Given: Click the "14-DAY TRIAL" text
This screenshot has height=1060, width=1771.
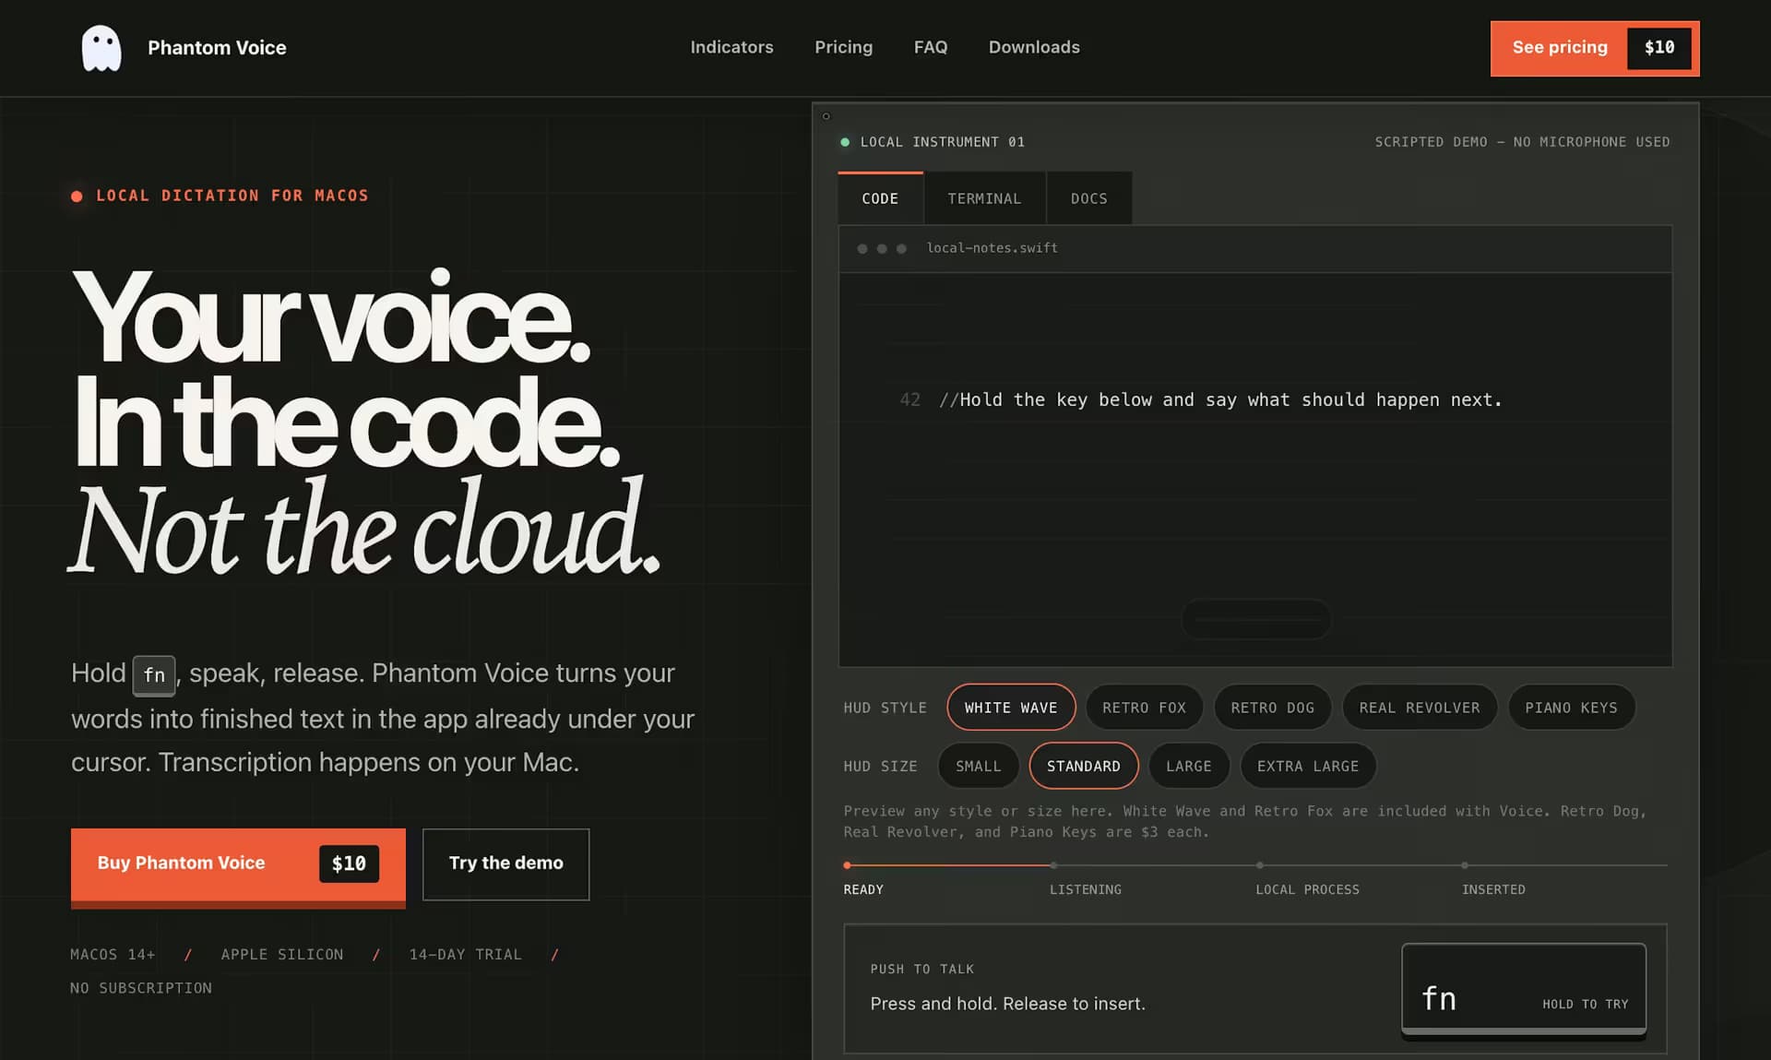Looking at the screenshot, I should [x=465, y=954].
